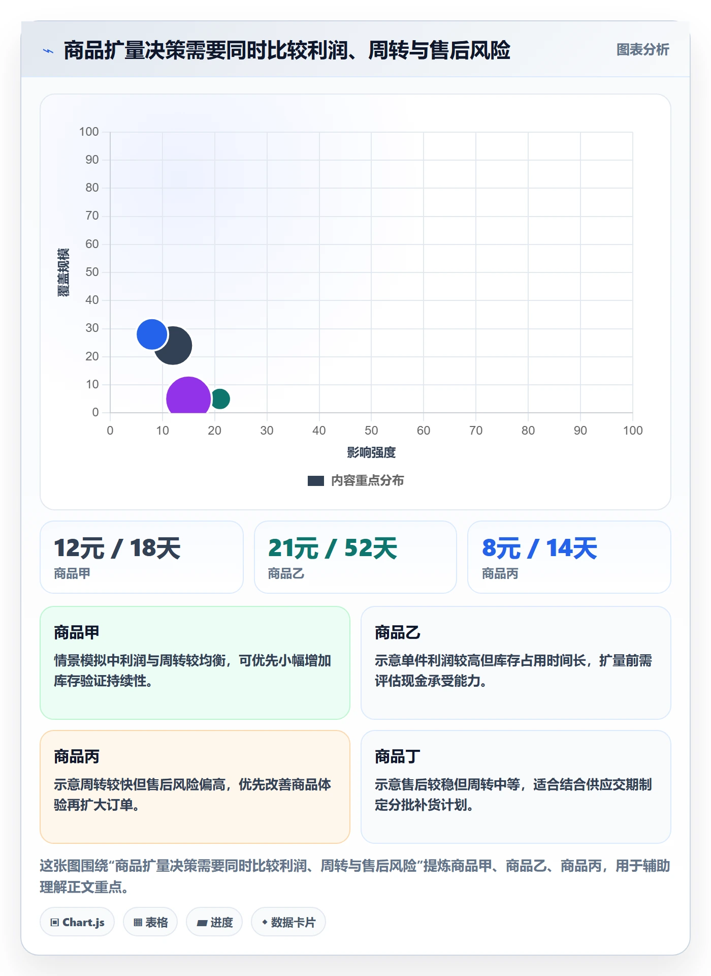Screen dimensions: 711x976
Task: Click the lightning bolt icon beside the title
Action: (x=48, y=51)
